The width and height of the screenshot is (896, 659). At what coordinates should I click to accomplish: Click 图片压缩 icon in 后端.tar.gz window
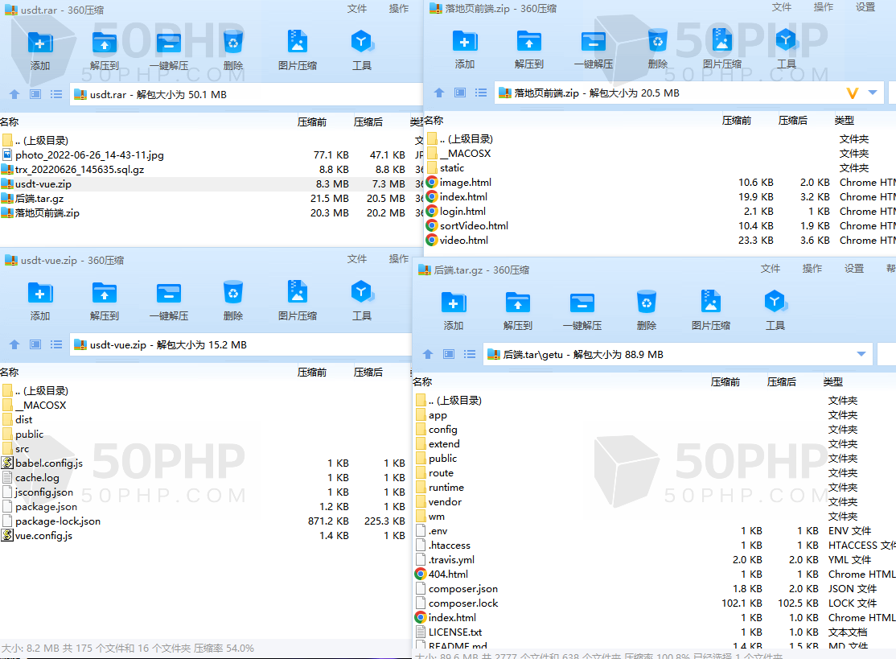point(710,303)
